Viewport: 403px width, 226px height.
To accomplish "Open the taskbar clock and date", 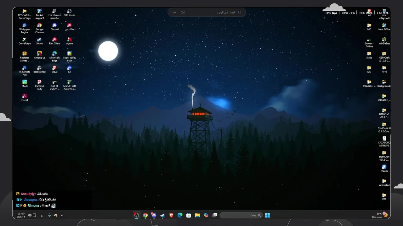I will [21, 215].
